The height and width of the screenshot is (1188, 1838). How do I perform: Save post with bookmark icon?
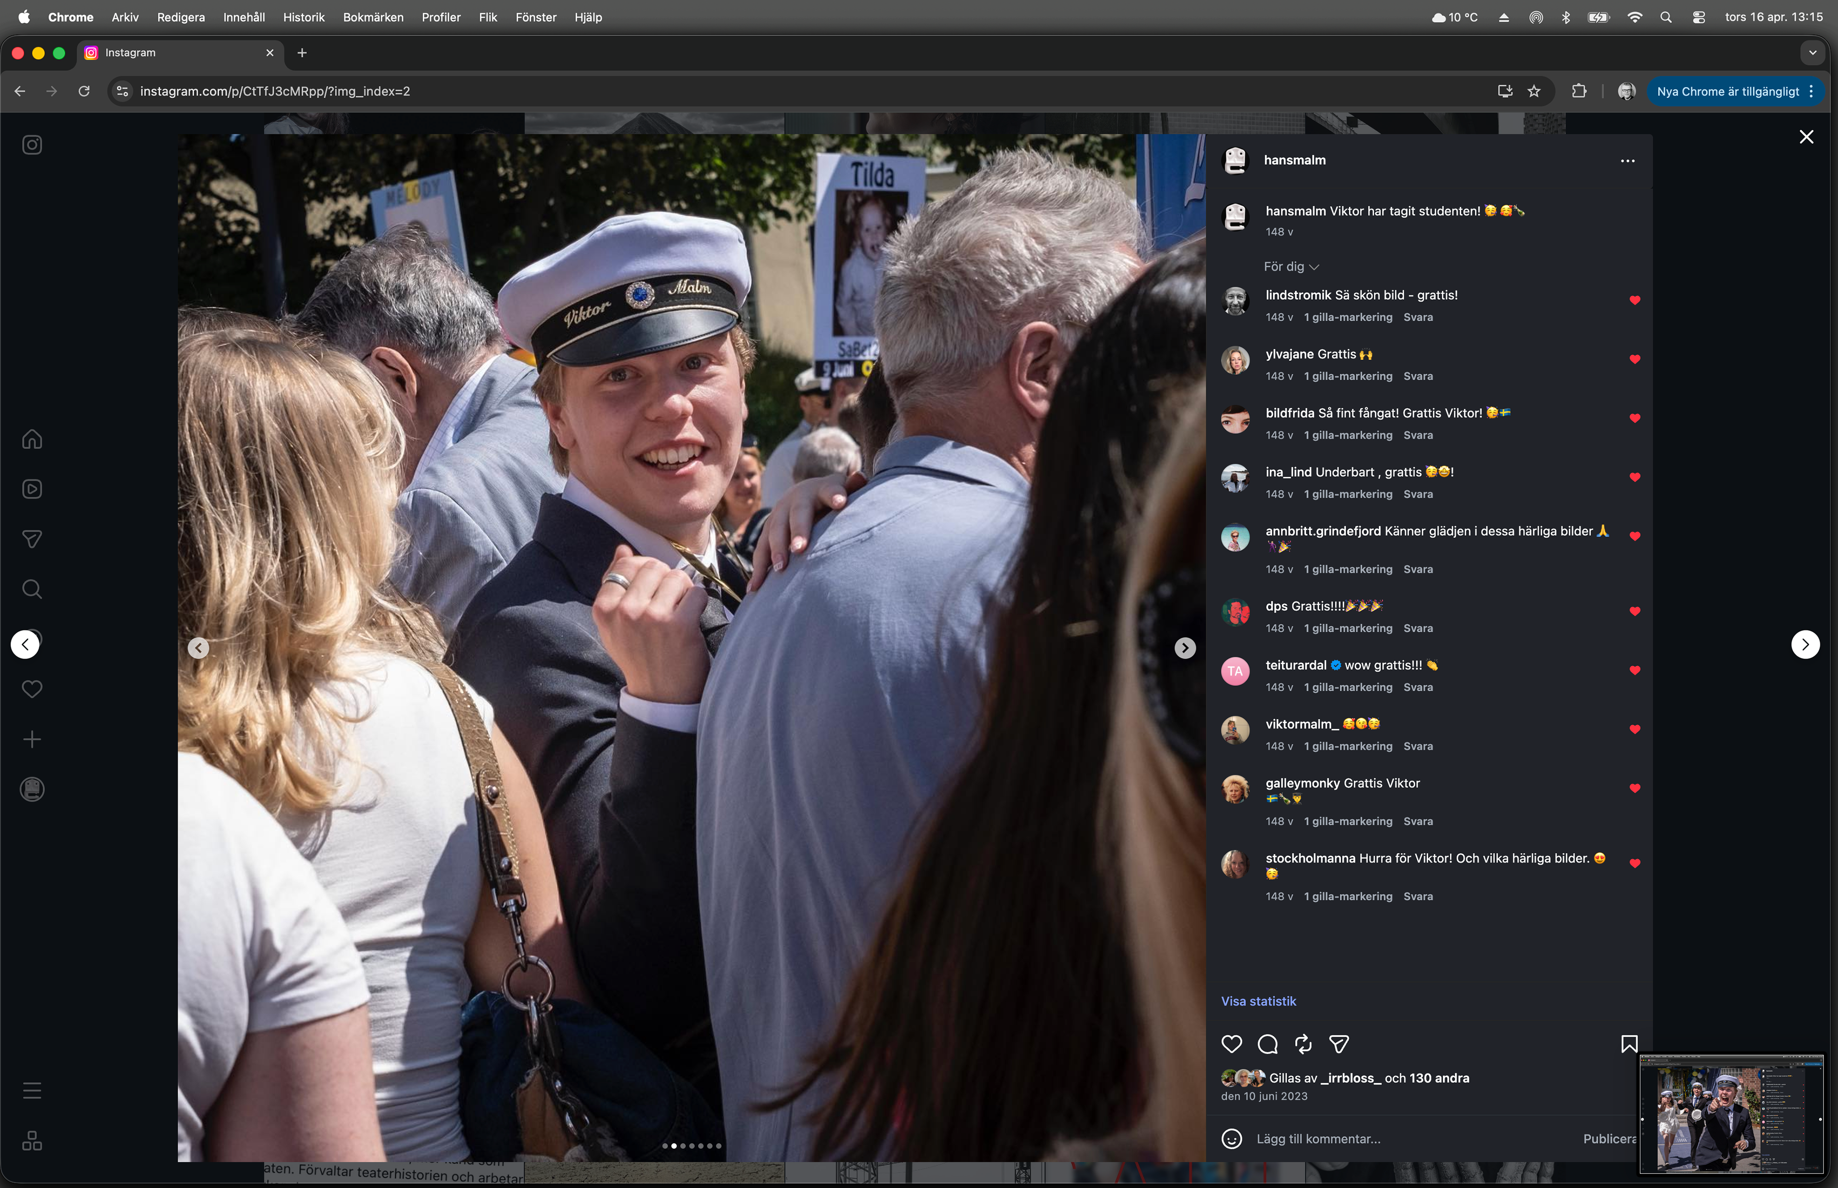pyautogui.click(x=1629, y=1044)
